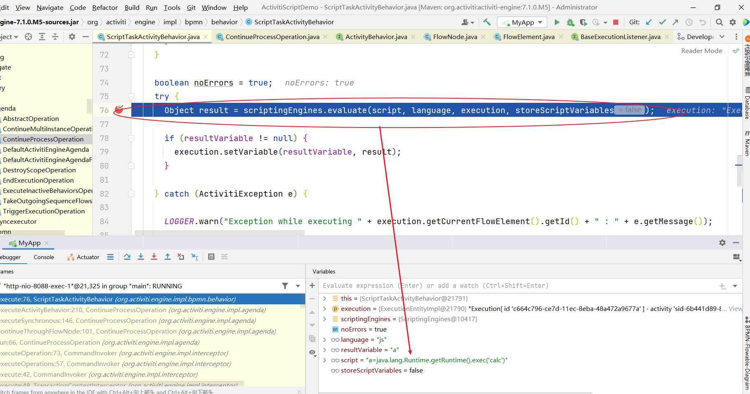The height and width of the screenshot is (394, 750).
Task: Open the MyApp run configuration dropdown
Action: [x=522, y=22]
